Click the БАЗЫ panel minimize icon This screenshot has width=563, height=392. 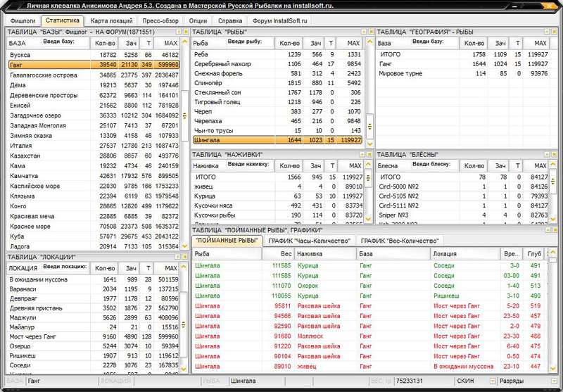pyautogui.click(x=177, y=32)
